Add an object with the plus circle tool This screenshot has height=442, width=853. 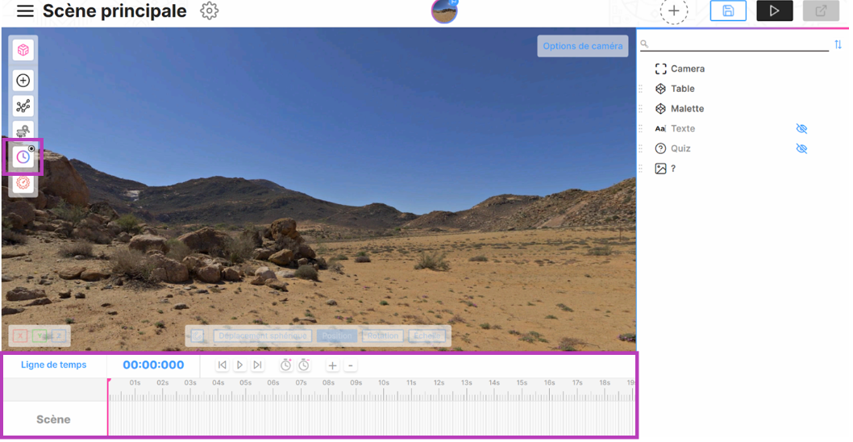pos(23,81)
